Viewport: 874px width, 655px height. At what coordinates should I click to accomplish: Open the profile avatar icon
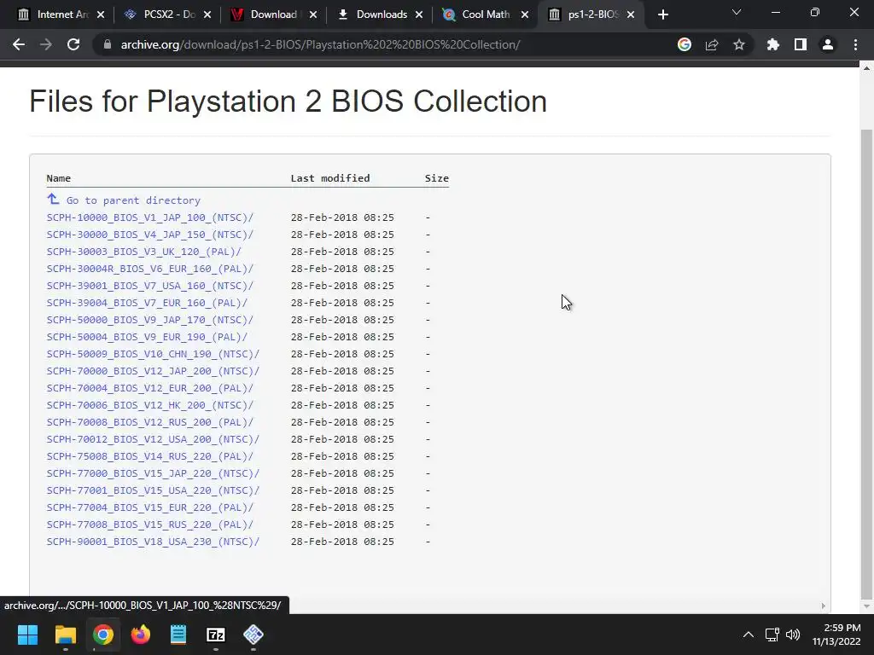click(828, 44)
